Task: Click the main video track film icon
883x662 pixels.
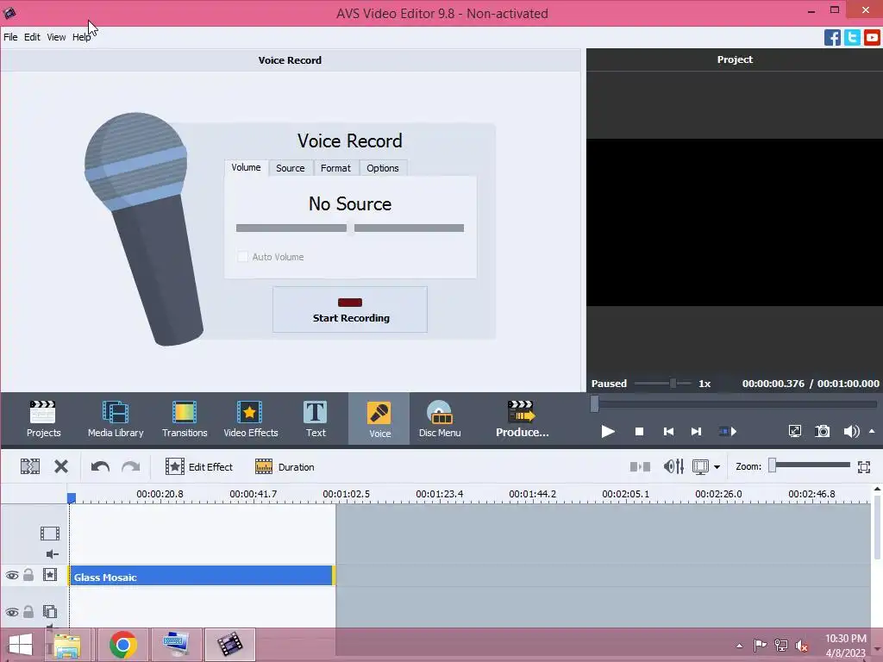Action: [x=50, y=533]
